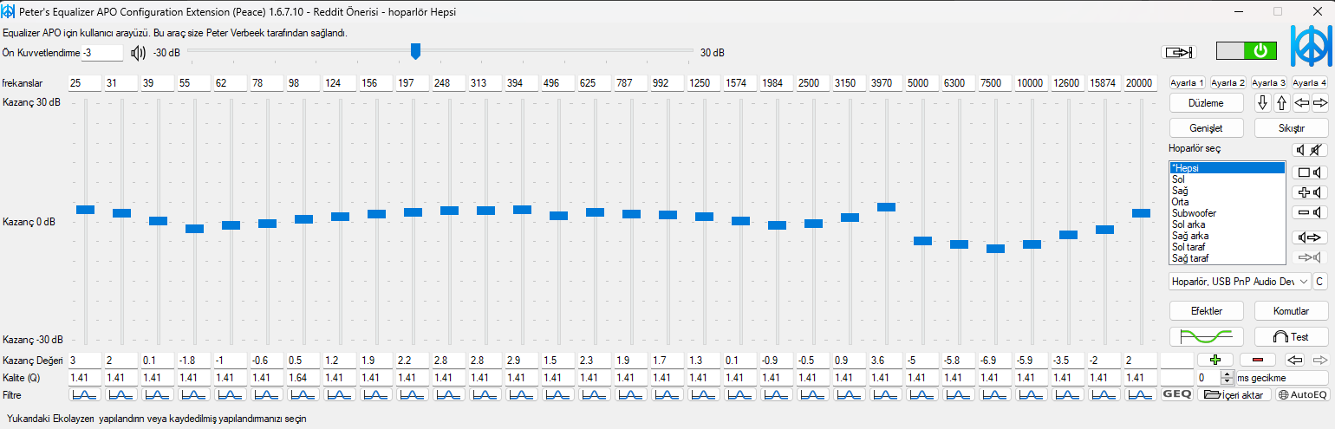Select *Hepsi in the speaker list

[x=1227, y=168]
